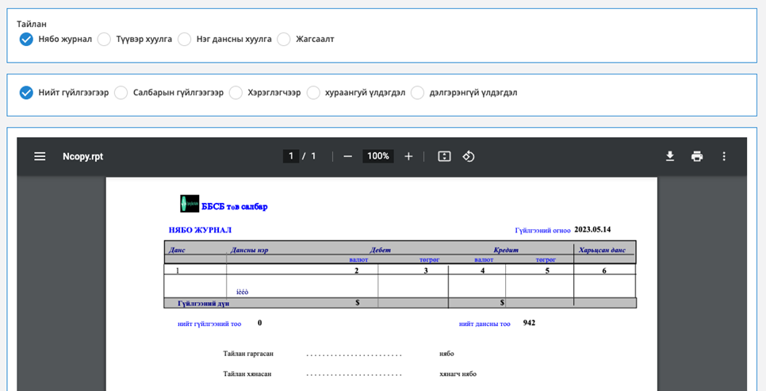Click the ББСБ төв салбар title
Viewport: 766px width, 391px height.
point(235,207)
